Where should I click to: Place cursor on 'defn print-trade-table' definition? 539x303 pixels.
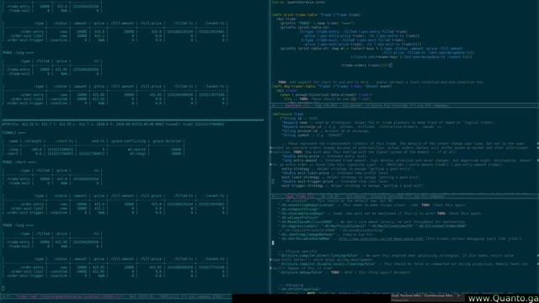coord(317,15)
